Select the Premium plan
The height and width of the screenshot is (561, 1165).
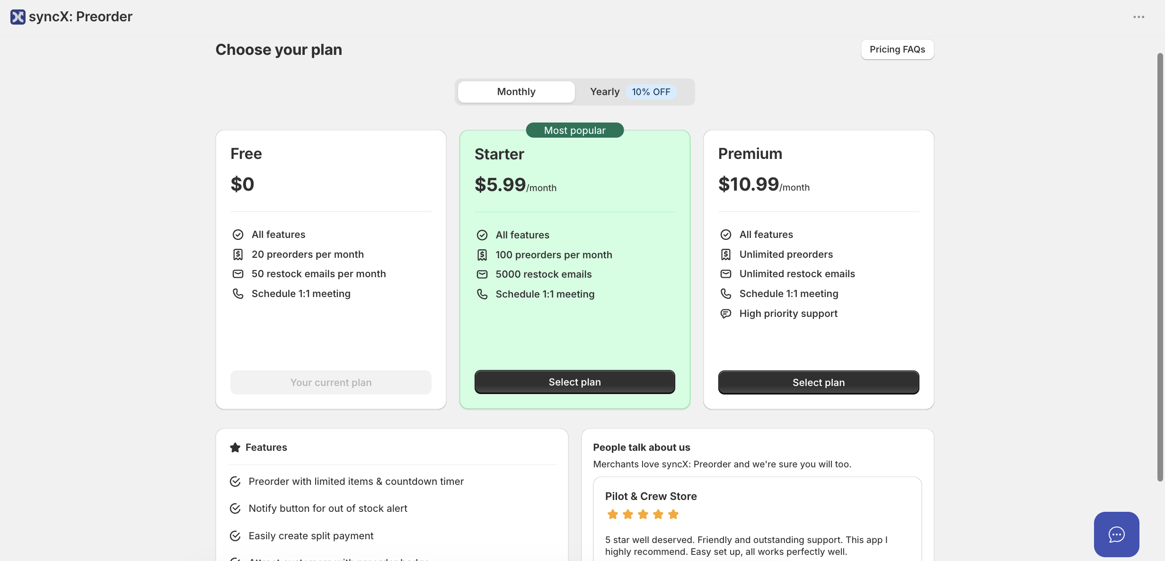[819, 383]
